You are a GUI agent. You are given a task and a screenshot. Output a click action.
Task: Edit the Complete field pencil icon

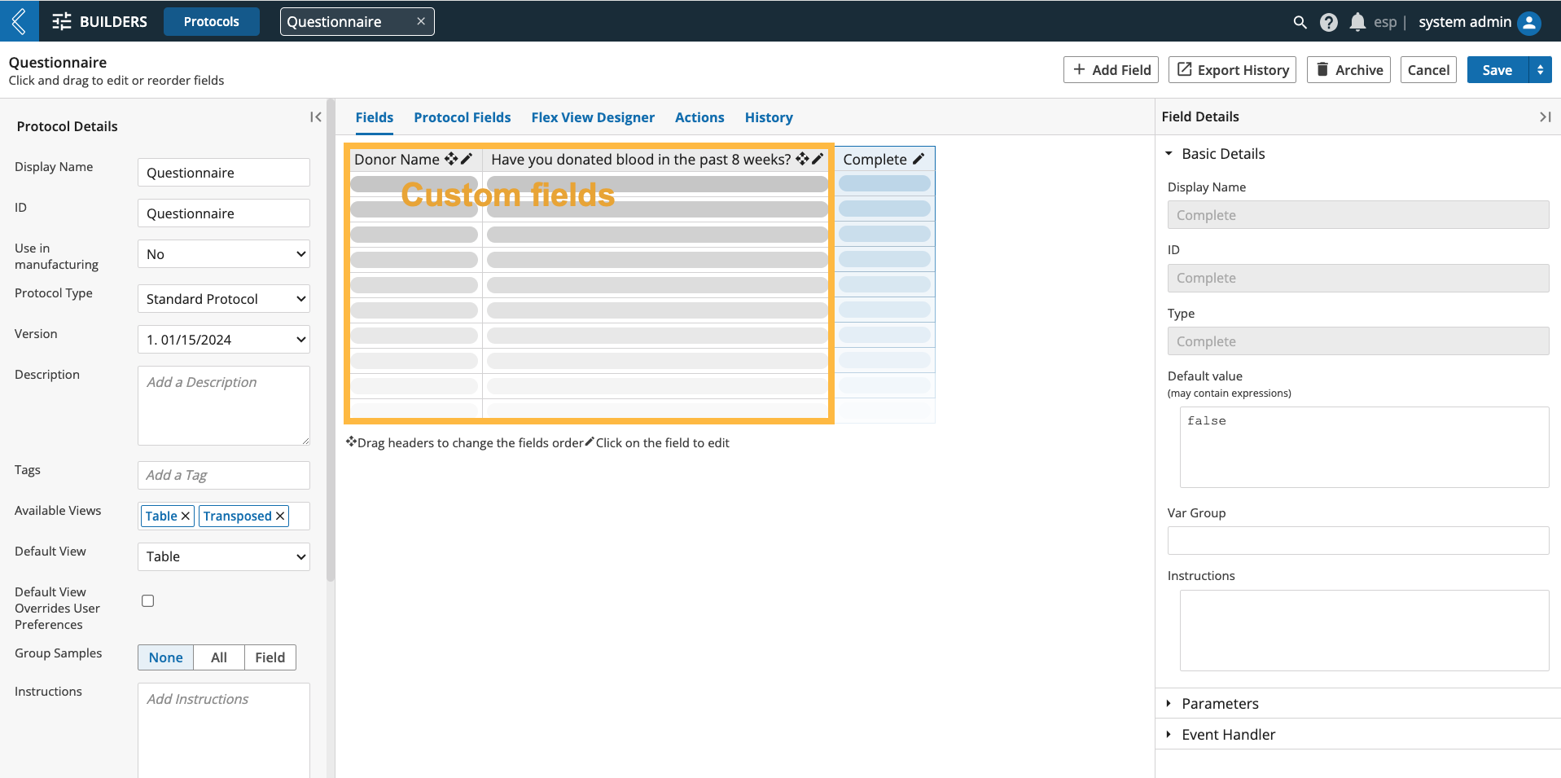(919, 159)
